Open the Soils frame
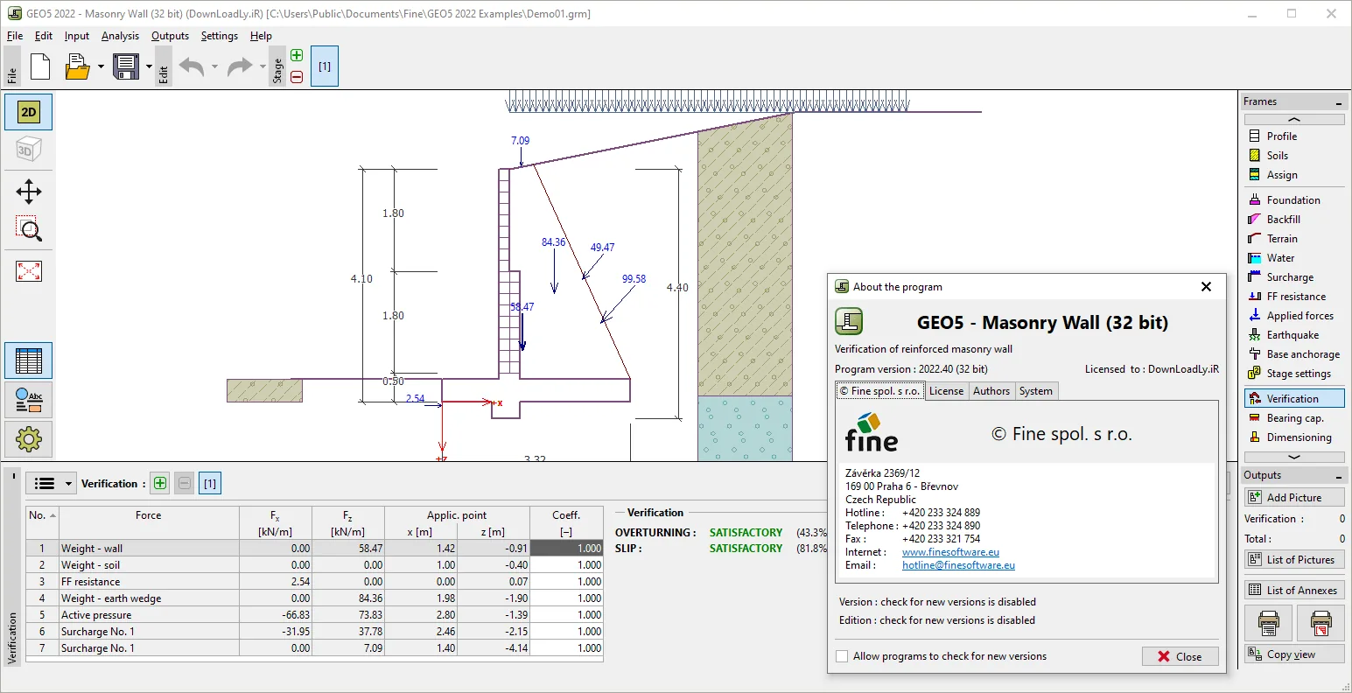Screen dimensions: 1352x693 point(1293,155)
